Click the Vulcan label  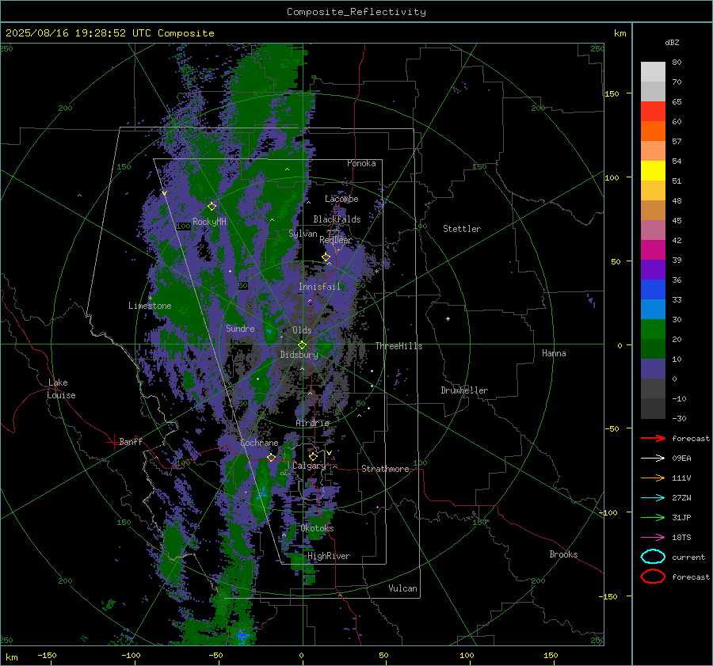coord(402,588)
